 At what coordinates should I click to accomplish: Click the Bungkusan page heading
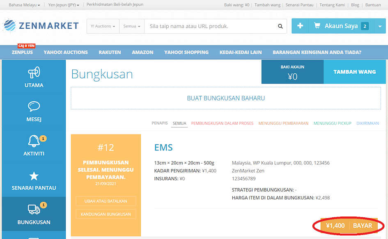(x=102, y=74)
